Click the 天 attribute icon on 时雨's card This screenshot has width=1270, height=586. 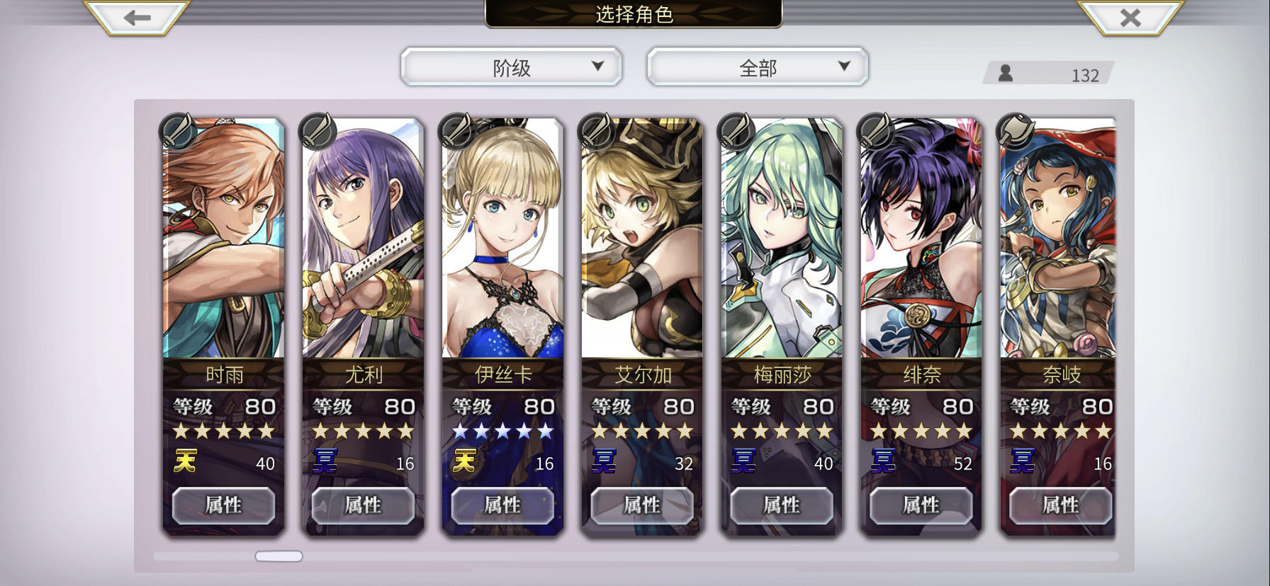click(x=185, y=461)
